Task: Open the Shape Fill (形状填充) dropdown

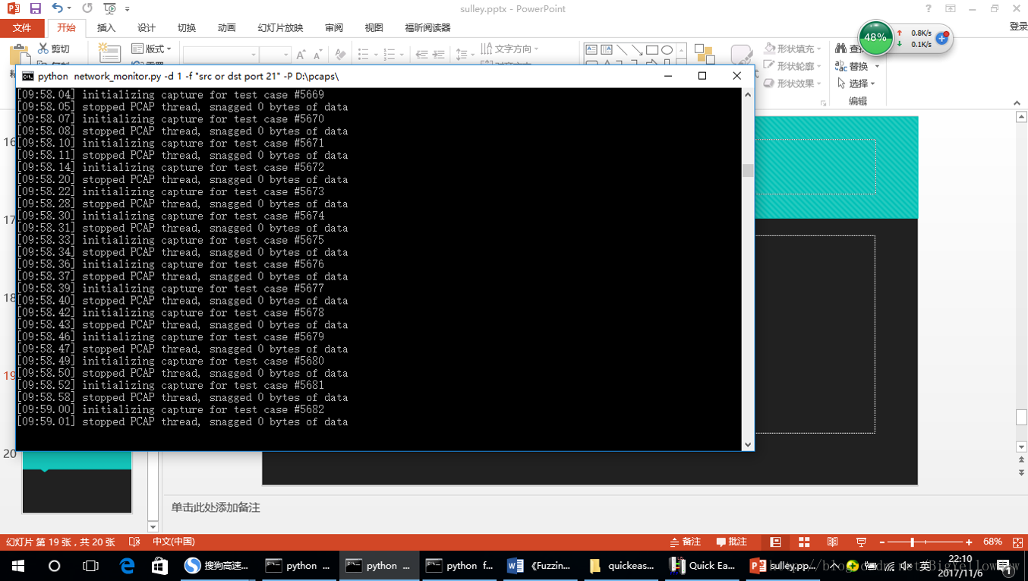Action: pos(793,49)
